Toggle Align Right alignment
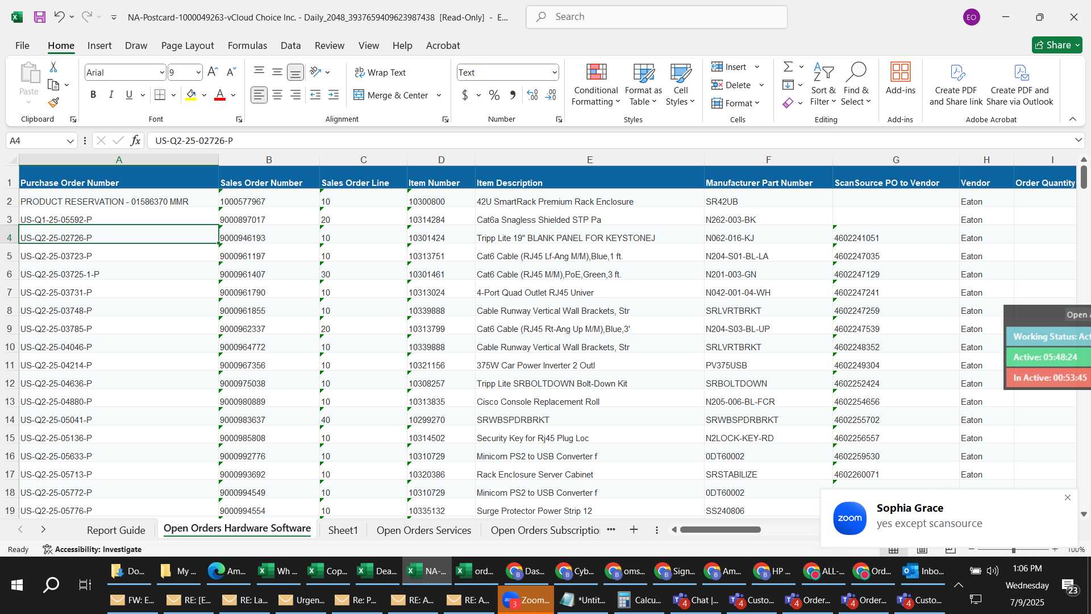1091x614 pixels. coord(295,95)
